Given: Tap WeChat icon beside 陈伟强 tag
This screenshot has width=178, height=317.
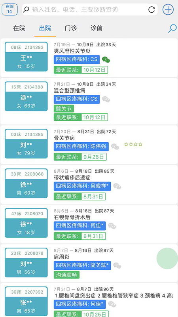Looking at the screenshot, I should pyautogui.click(x=115, y=147).
